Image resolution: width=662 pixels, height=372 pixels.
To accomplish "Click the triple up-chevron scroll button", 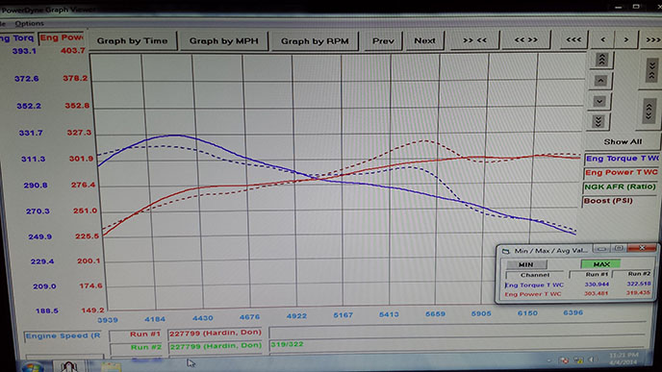I will click(601, 60).
